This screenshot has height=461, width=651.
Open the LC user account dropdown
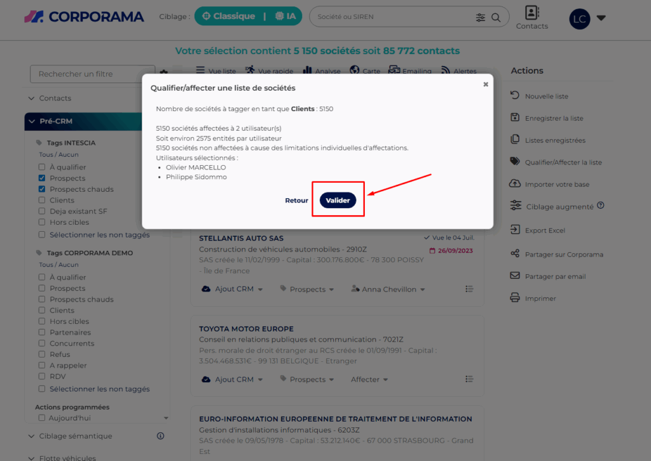[x=601, y=18]
